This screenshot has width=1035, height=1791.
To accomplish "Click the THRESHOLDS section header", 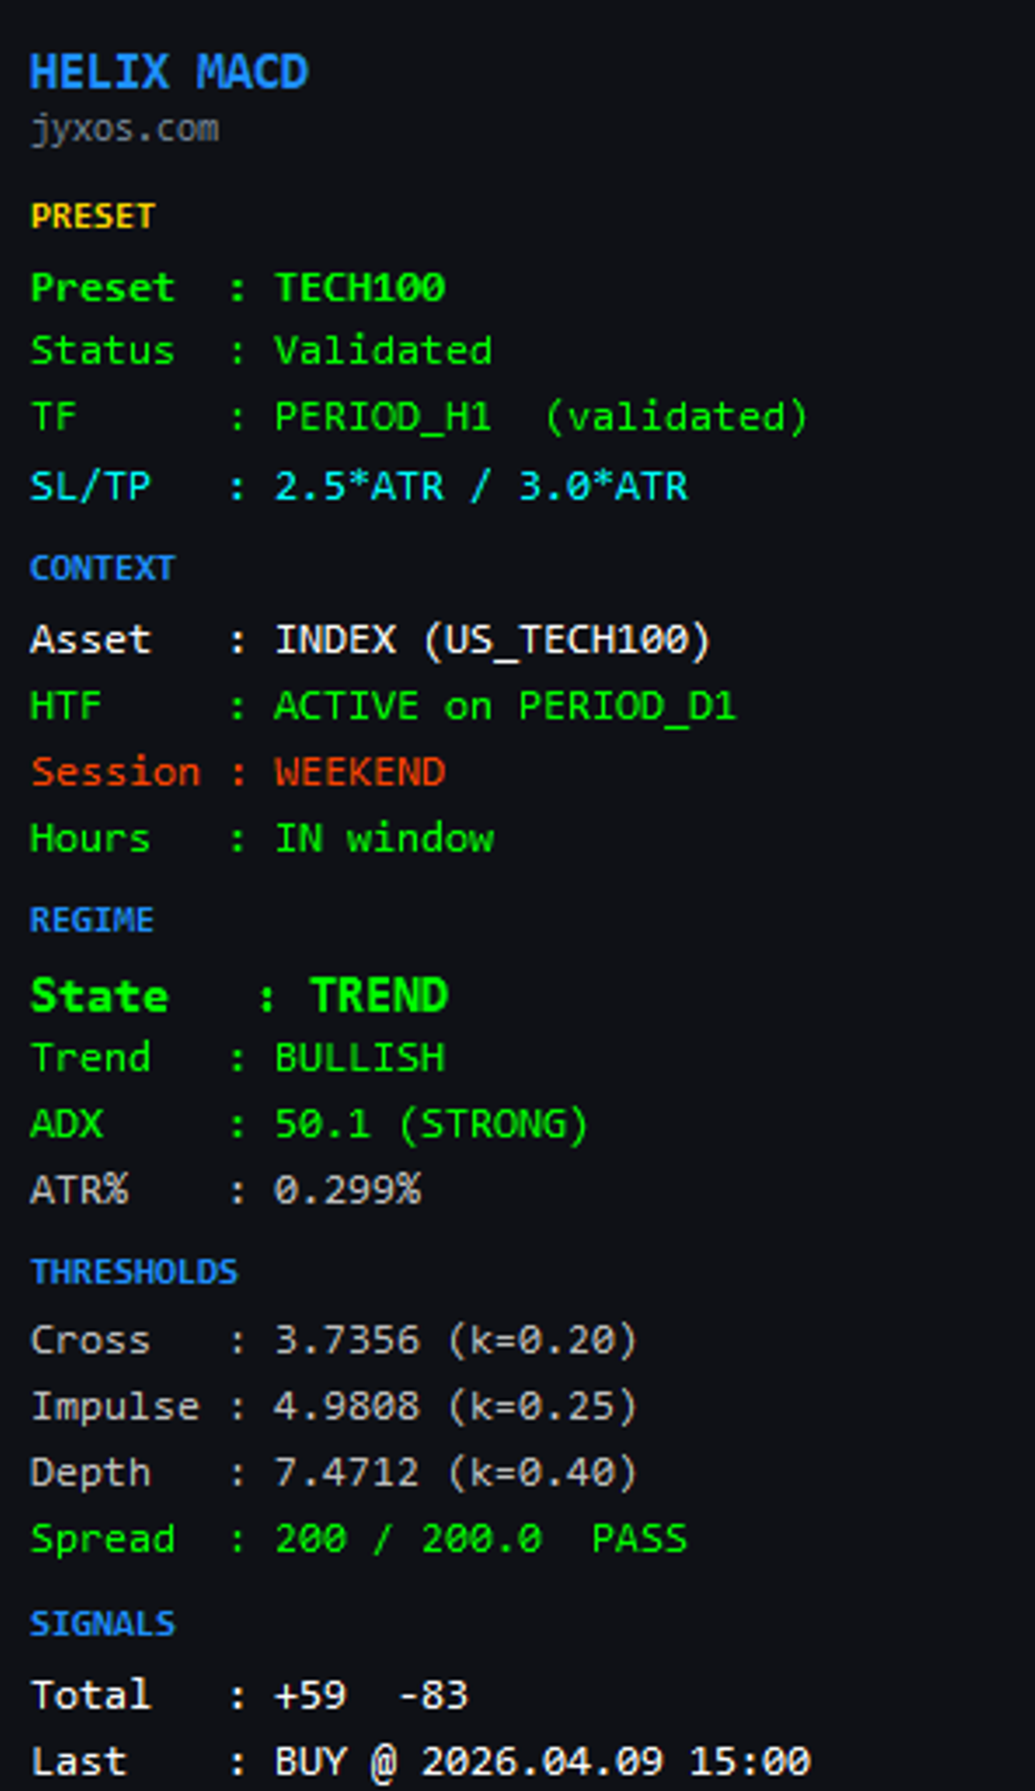I will pos(134,1272).
